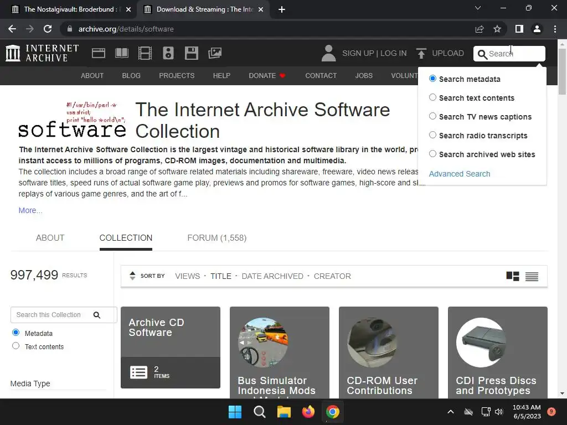Open Windows Start menu
567x425 pixels.
coord(235,412)
